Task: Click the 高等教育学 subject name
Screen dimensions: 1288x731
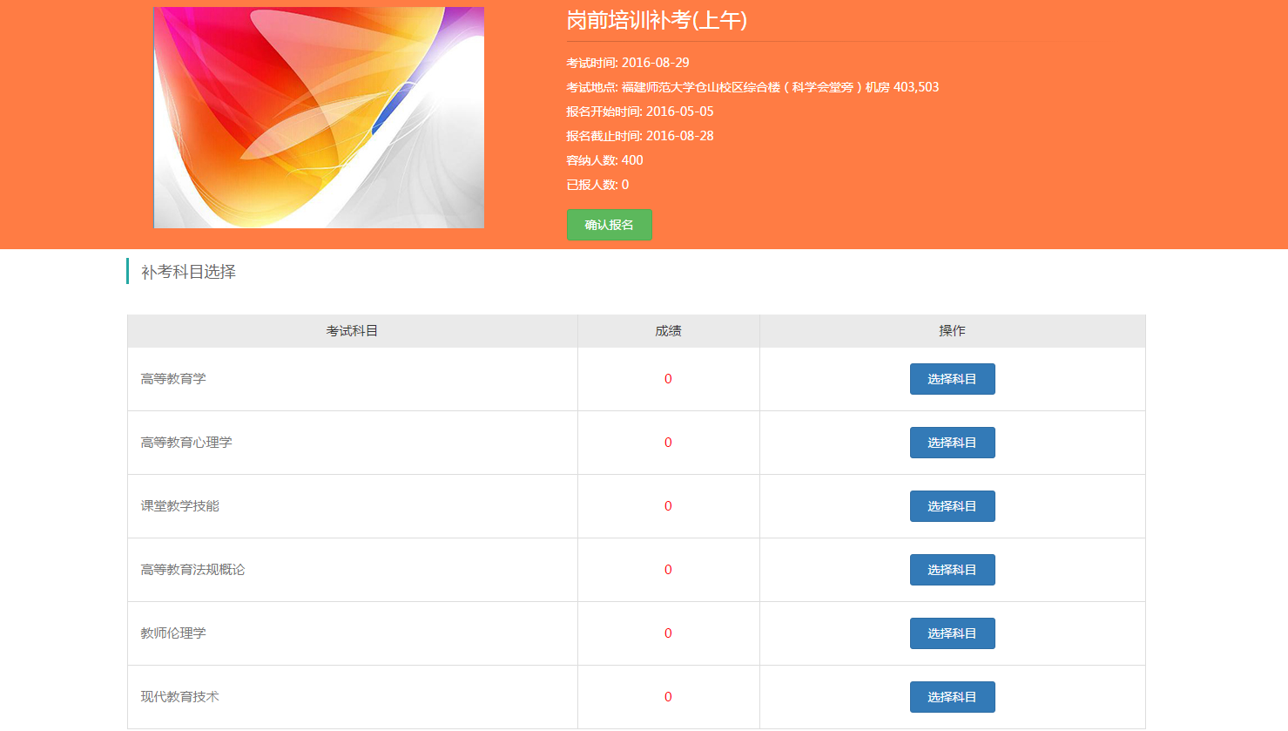Action: tap(173, 379)
